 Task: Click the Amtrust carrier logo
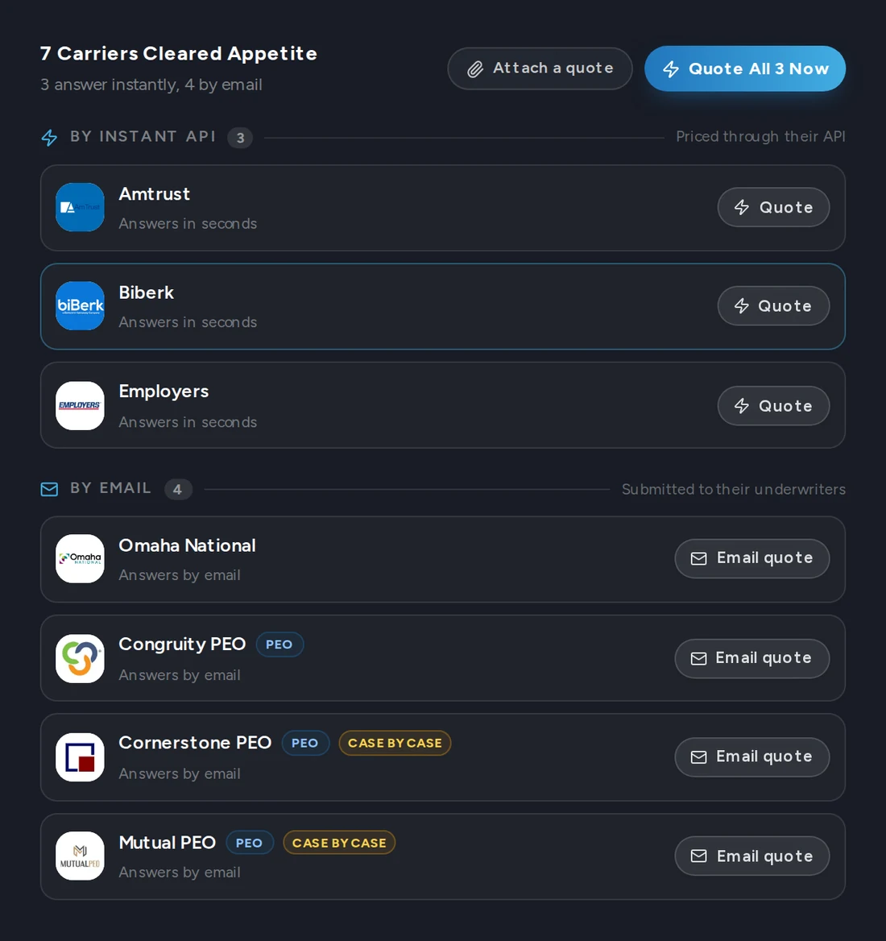pyautogui.click(x=80, y=207)
